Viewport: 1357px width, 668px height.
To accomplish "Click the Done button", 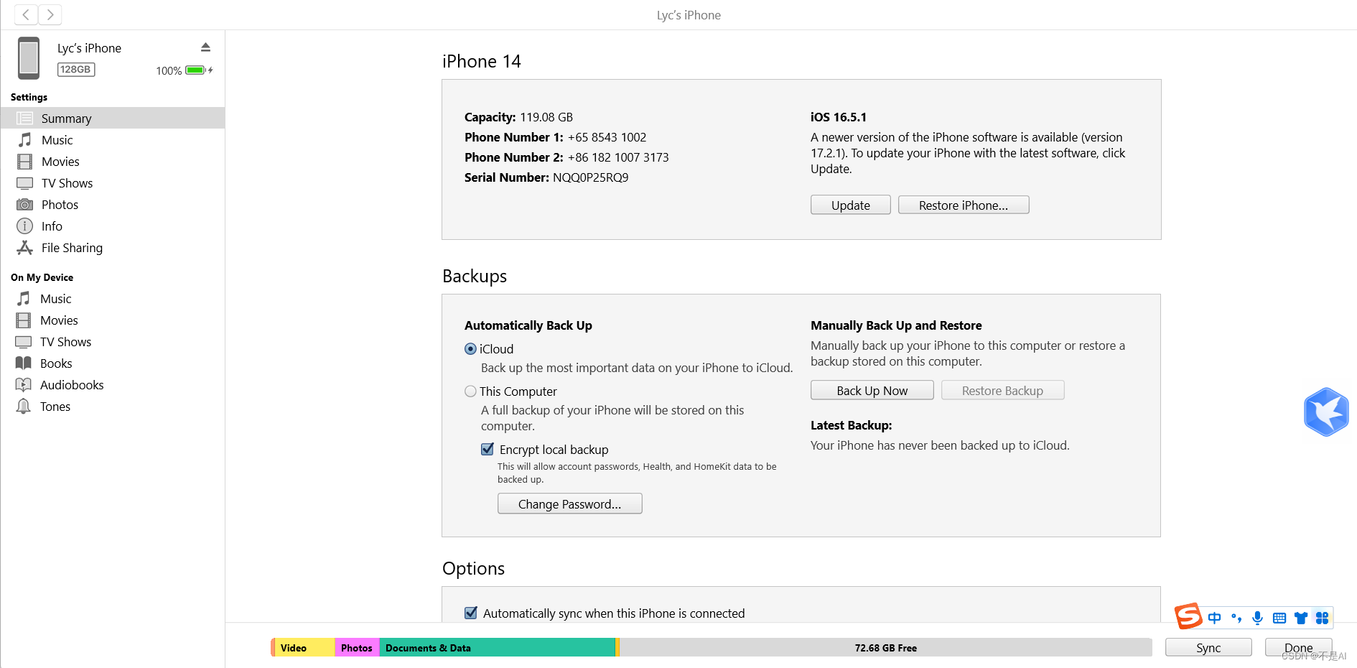I will tap(1298, 647).
